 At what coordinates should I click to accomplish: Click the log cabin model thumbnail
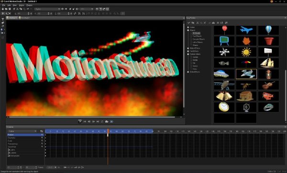tap(246, 96)
